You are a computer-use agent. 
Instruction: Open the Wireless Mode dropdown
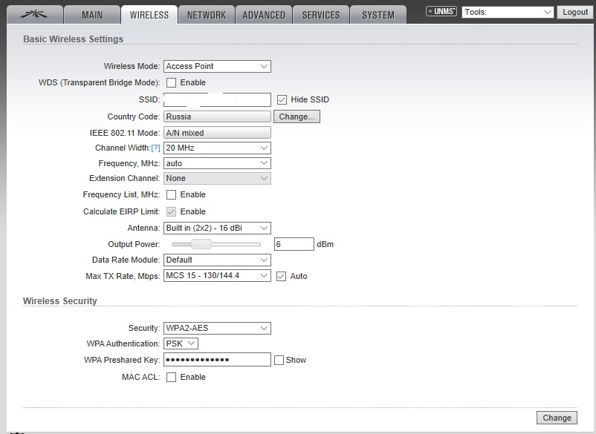(217, 66)
